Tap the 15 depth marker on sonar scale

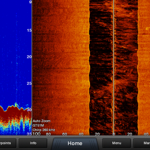[x=29, y=30]
